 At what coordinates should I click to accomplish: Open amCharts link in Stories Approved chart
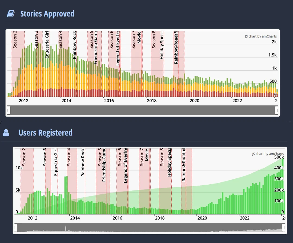click(260, 36)
